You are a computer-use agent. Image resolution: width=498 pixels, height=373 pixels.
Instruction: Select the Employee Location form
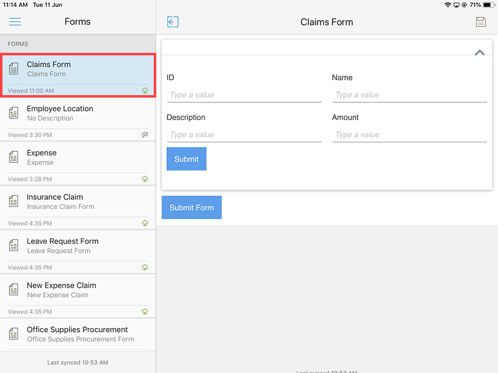(78, 119)
